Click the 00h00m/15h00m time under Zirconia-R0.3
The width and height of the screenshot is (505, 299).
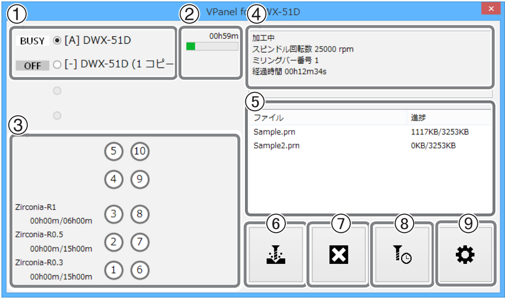pyautogui.click(x=61, y=277)
